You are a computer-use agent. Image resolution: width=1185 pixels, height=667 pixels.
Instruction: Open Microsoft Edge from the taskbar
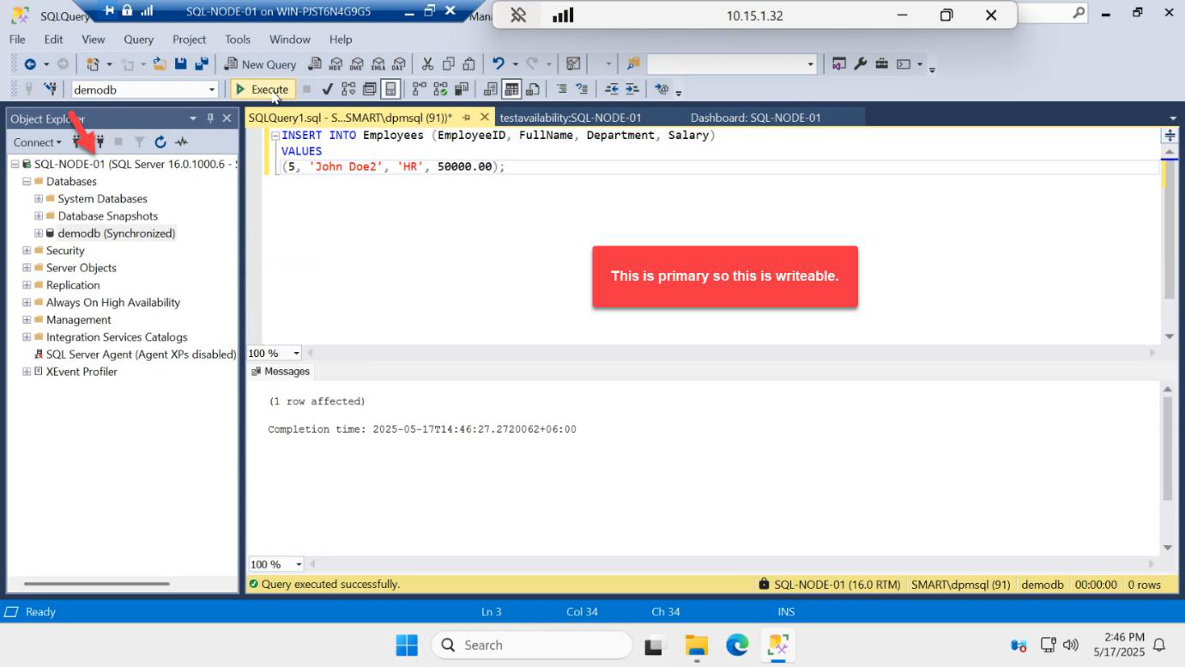(x=737, y=645)
